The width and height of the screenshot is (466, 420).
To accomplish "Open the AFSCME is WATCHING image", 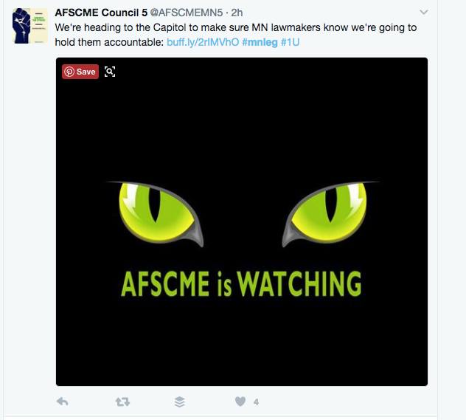I will (x=242, y=221).
